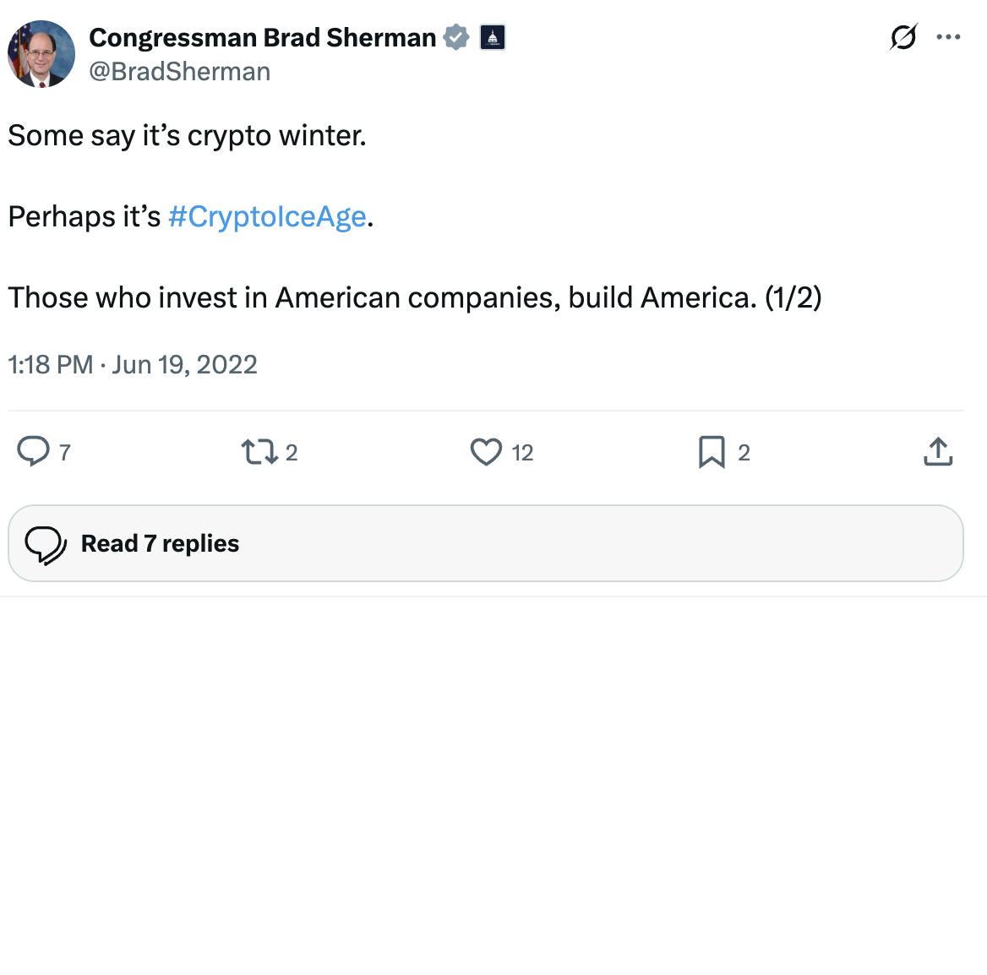Open the Congressman Brad Sherman display name

[262, 38]
